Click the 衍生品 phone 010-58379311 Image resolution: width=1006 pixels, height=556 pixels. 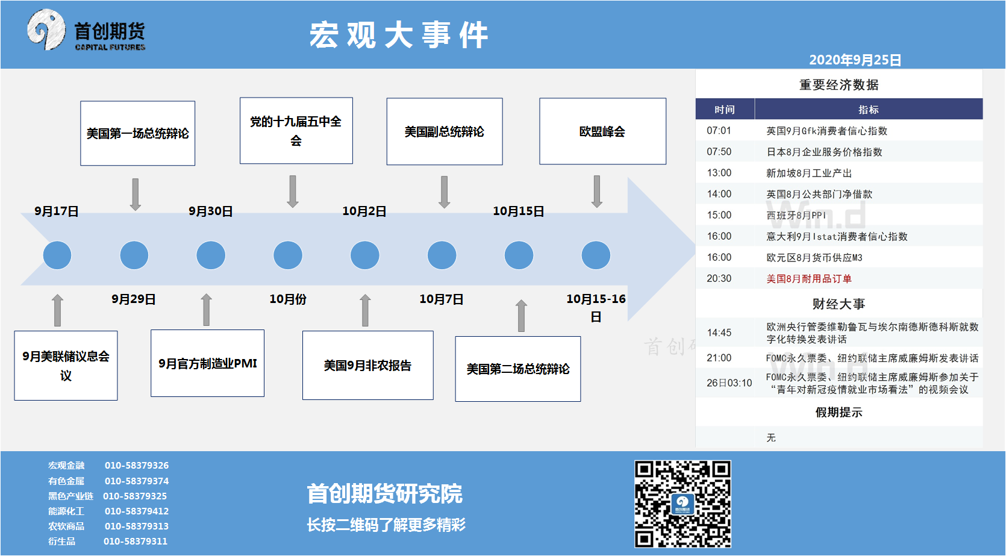point(136,542)
